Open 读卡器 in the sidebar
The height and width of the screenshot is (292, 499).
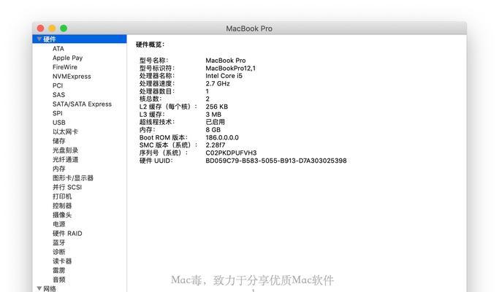[x=62, y=261]
